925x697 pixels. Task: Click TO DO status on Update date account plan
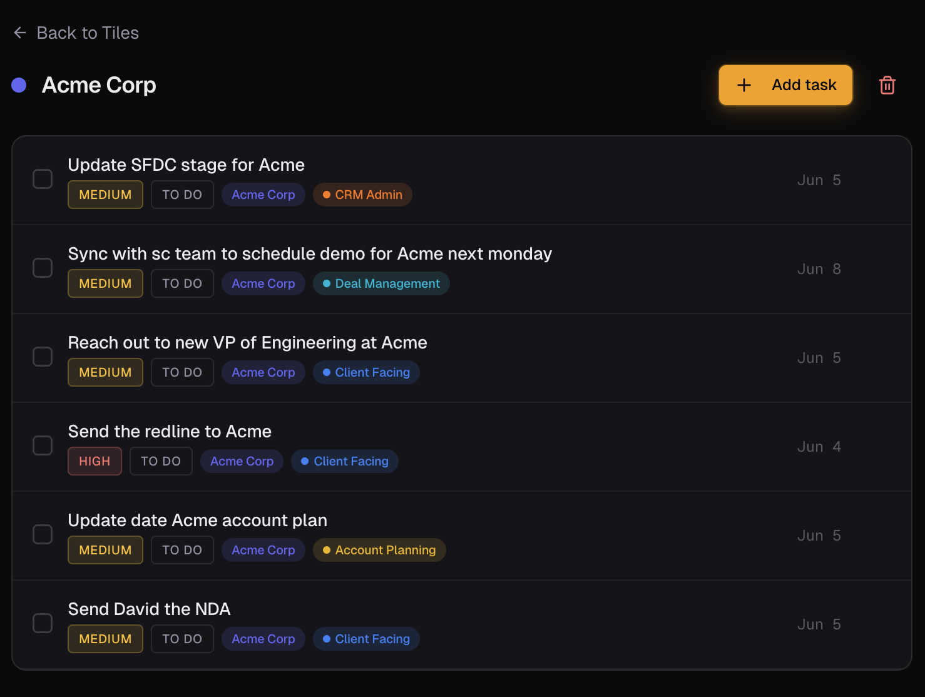coord(182,550)
